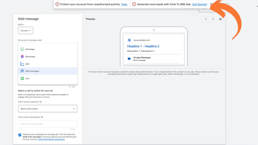258x145 pixels.
Task: Open the View link in security notification
Action: (124, 4)
